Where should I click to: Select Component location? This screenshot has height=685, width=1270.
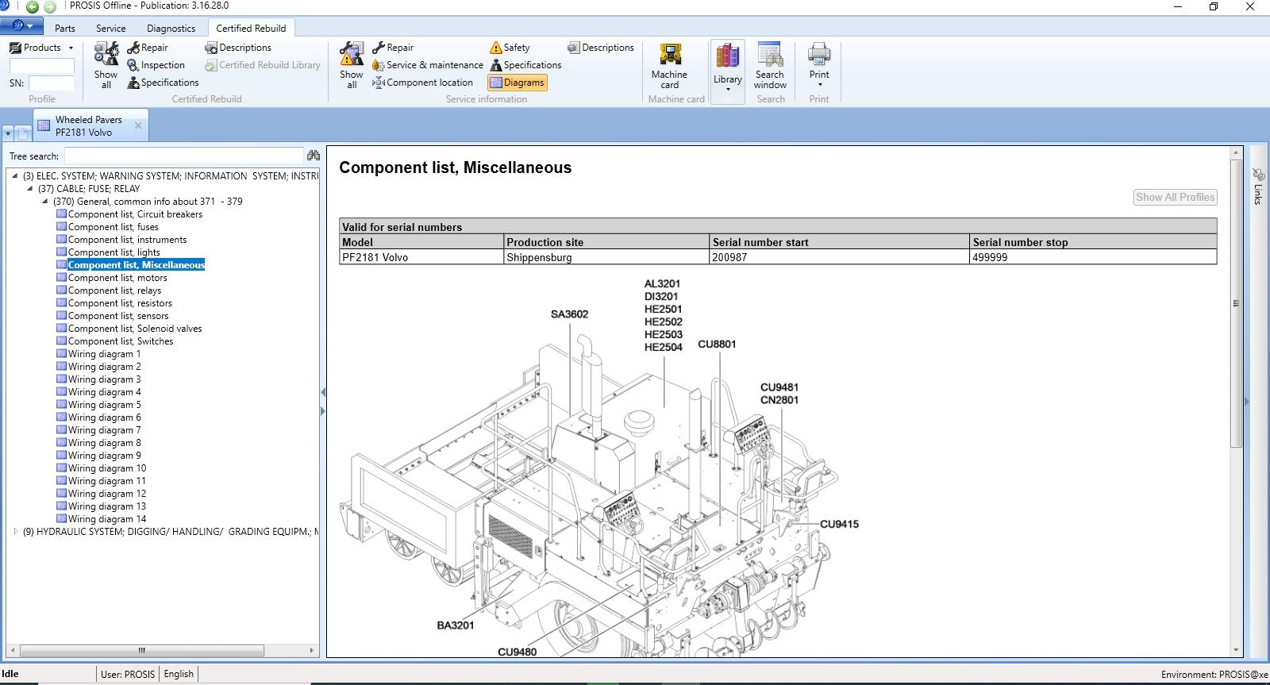click(422, 83)
